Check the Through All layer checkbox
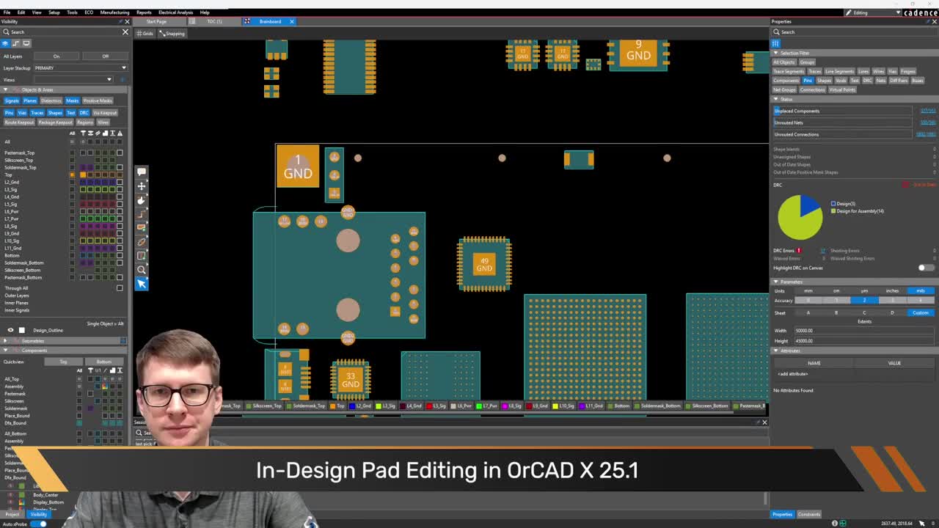Viewport: 939px width, 528px height. [120, 287]
